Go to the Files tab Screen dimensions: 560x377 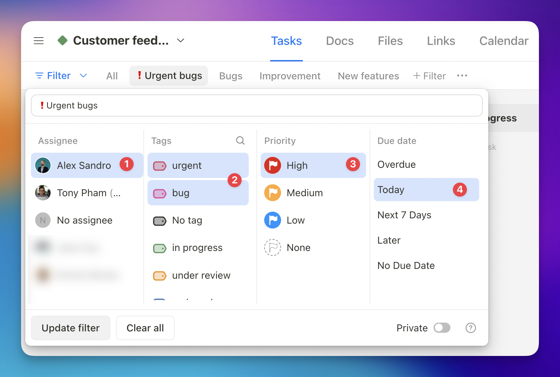(x=390, y=41)
